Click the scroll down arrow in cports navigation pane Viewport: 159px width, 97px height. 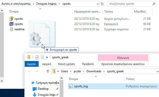click(2, 81)
